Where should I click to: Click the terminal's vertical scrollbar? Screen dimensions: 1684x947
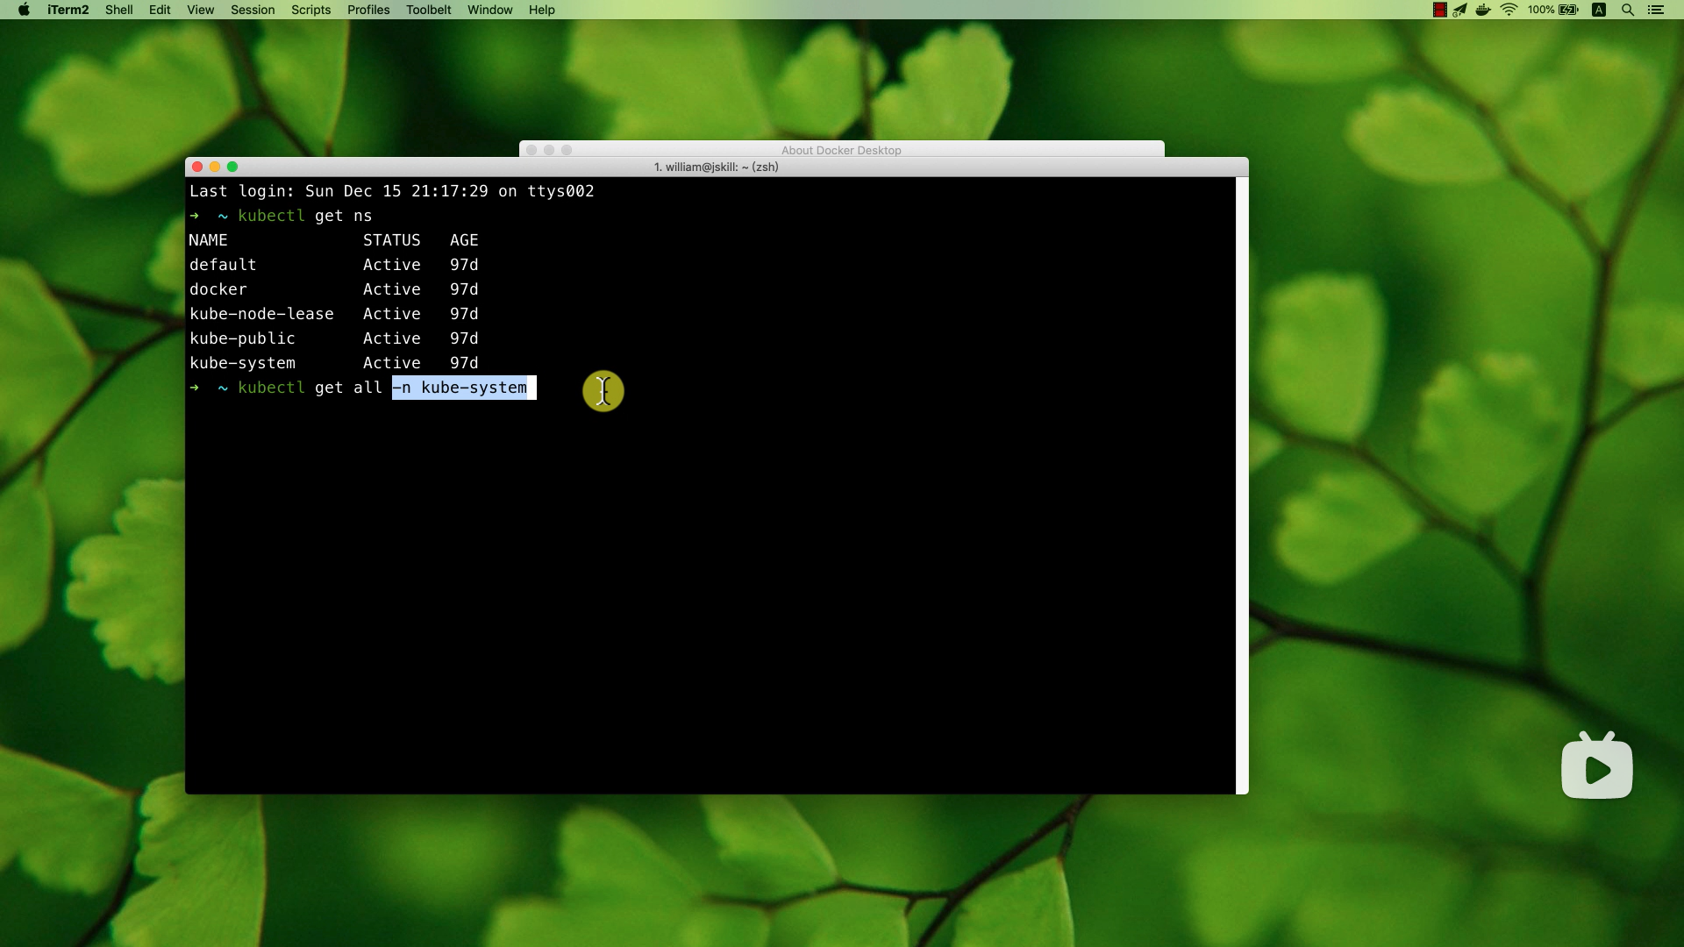click(1241, 485)
